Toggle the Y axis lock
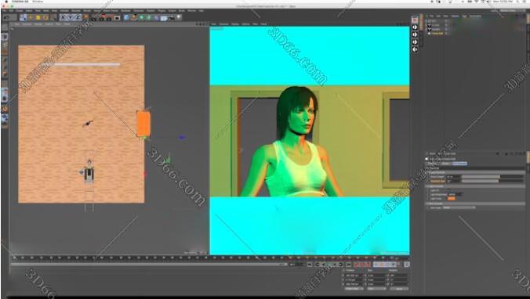 pyautogui.click(x=71, y=17)
